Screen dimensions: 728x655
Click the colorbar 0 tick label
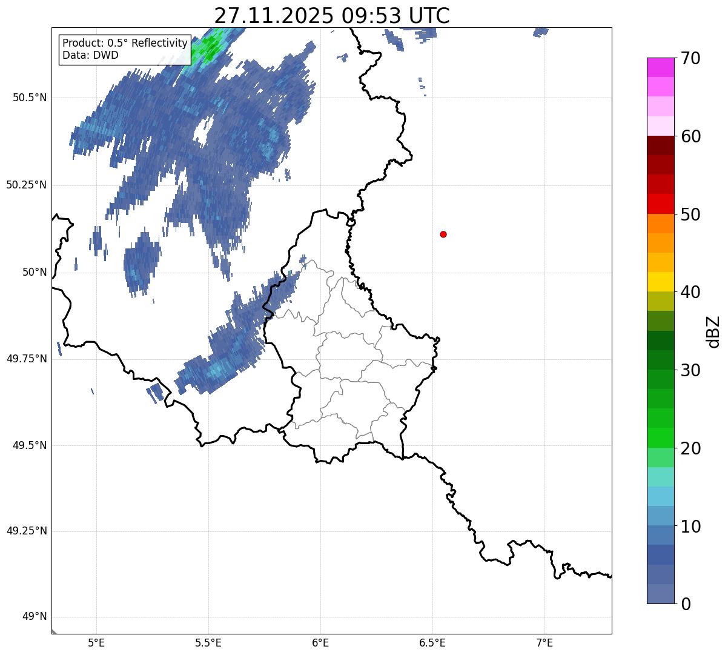pyautogui.click(x=686, y=604)
